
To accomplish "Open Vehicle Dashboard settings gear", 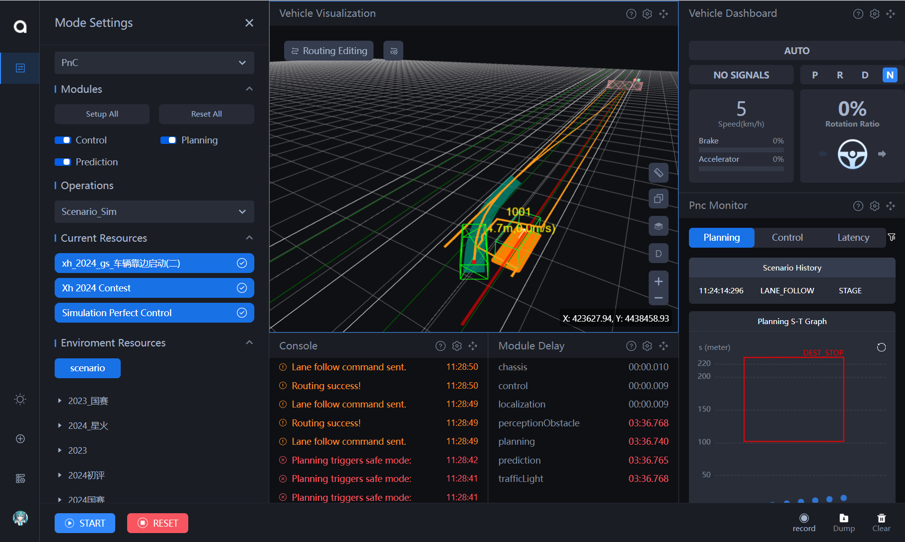I will click(x=874, y=14).
